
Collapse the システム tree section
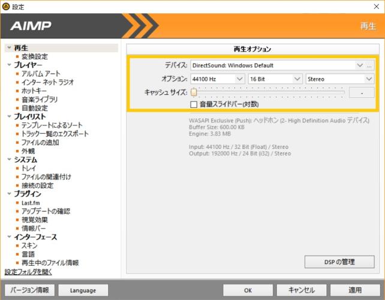(9, 159)
